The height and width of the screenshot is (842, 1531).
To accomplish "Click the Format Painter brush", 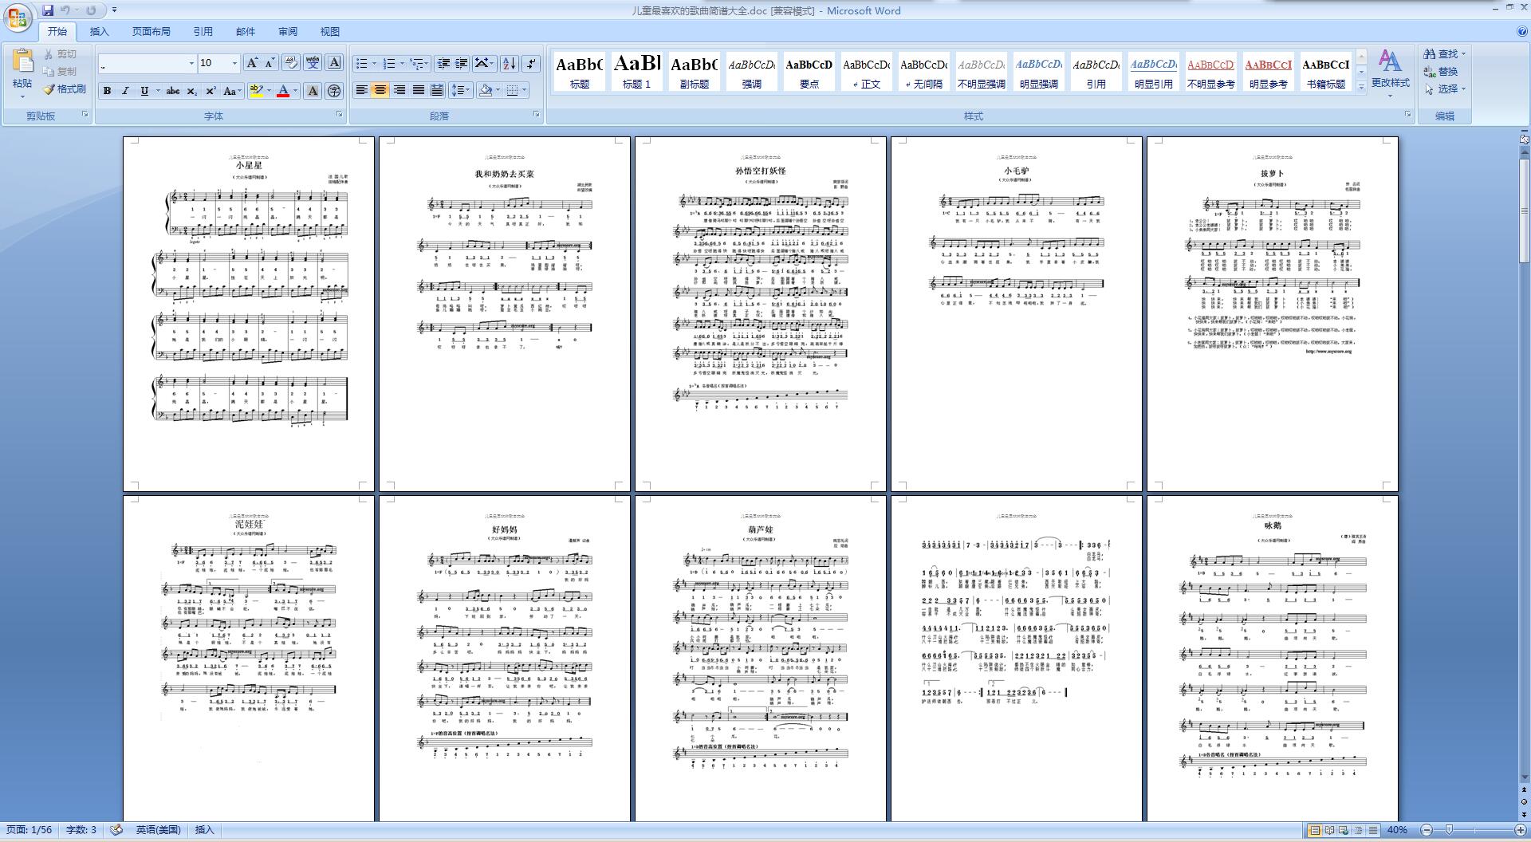I will [65, 89].
